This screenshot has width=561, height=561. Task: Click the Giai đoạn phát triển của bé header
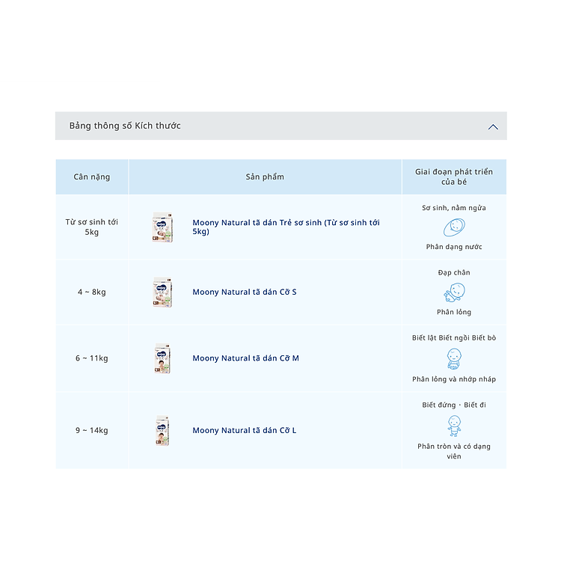pyautogui.click(x=454, y=177)
